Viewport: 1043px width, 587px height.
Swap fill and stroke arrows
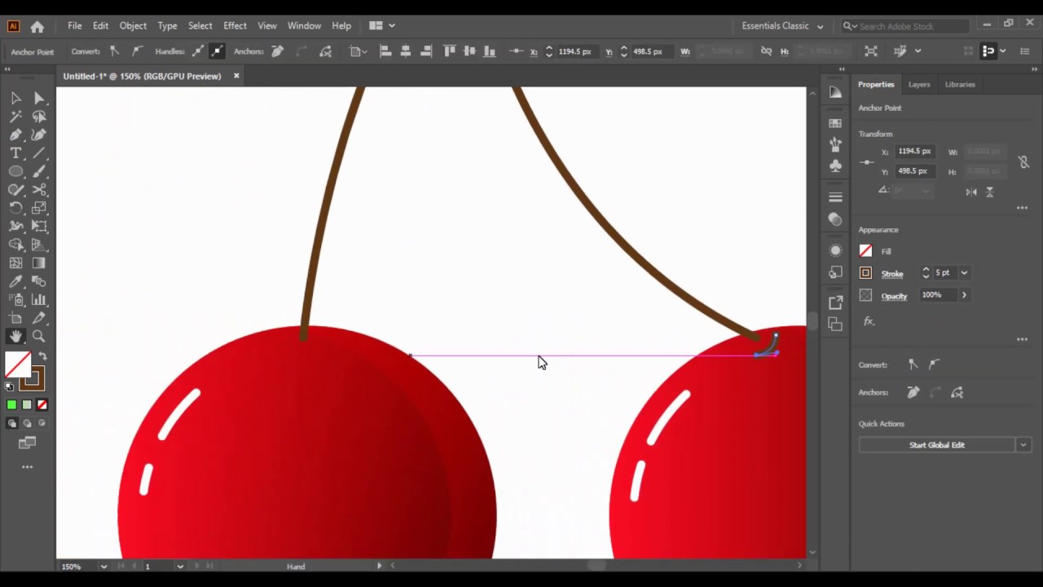coord(42,357)
